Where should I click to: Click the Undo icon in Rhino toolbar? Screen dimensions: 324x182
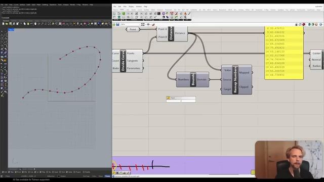click(31, 24)
